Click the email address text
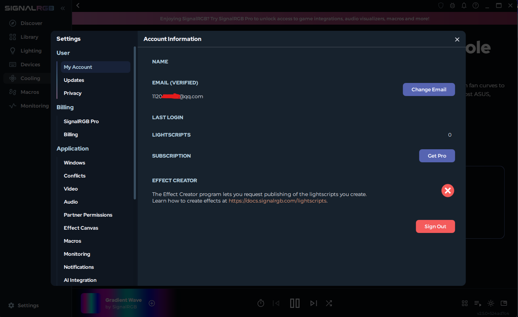This screenshot has height=317, width=518. point(177,96)
